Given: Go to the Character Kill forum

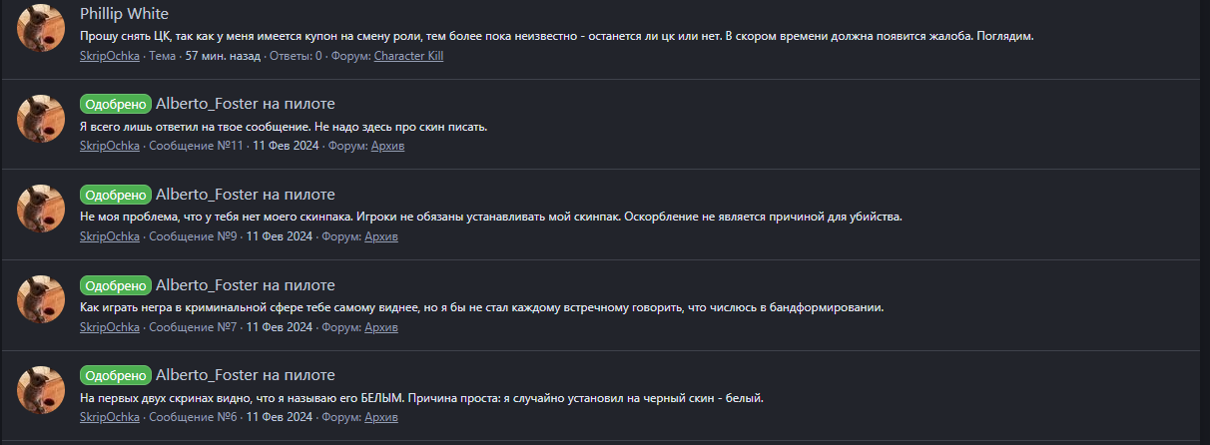Looking at the screenshot, I should click(x=408, y=56).
